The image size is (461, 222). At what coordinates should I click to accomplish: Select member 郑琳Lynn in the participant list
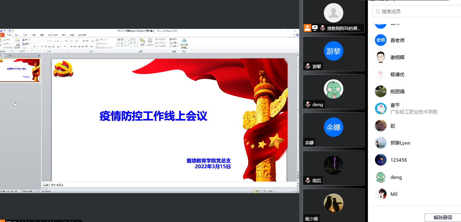(x=400, y=143)
